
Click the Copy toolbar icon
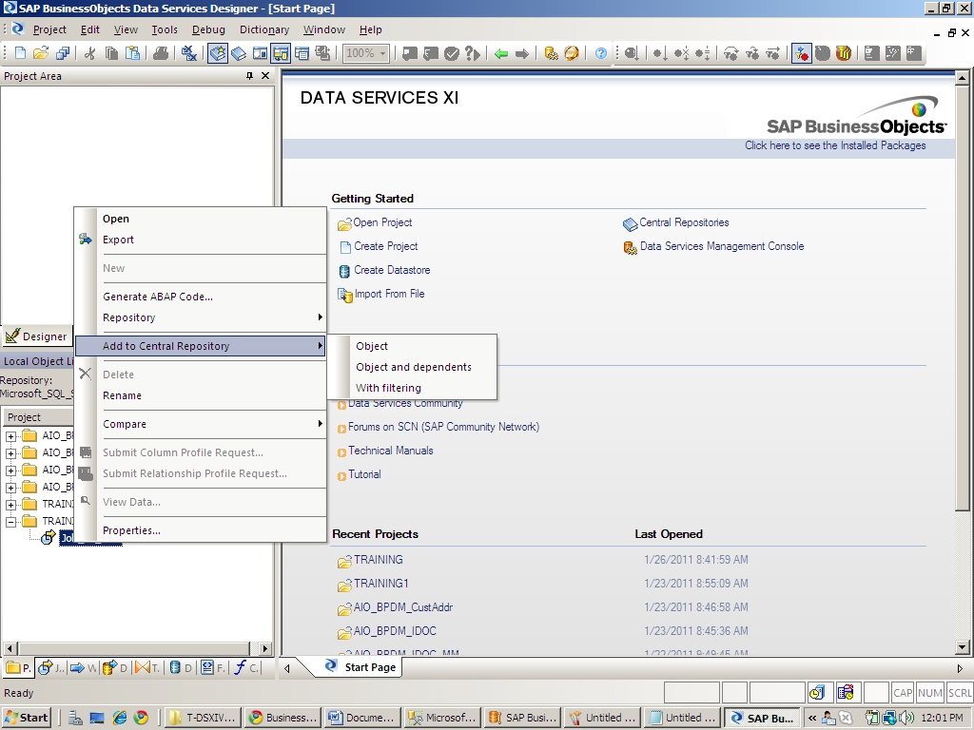pos(111,53)
